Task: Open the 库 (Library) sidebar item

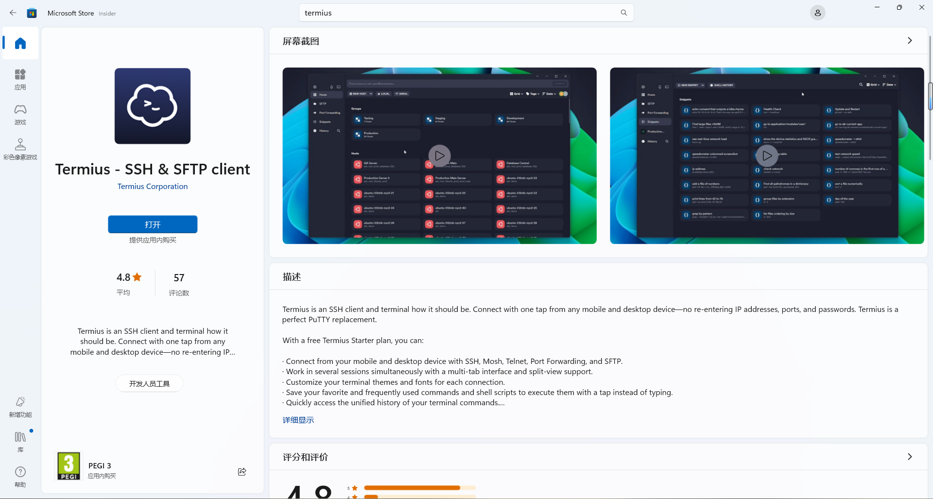Action: click(20, 442)
